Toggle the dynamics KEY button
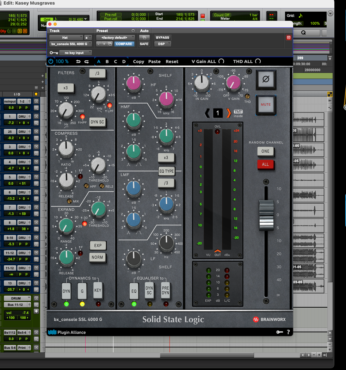This screenshot has width=346, height=370. coord(98,290)
